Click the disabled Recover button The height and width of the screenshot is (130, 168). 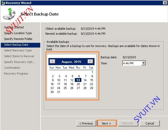tap(128, 123)
